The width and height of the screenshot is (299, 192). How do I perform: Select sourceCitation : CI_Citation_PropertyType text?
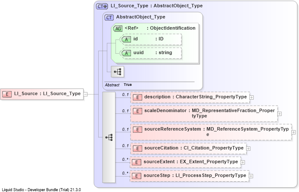pyautogui.click(x=194, y=148)
